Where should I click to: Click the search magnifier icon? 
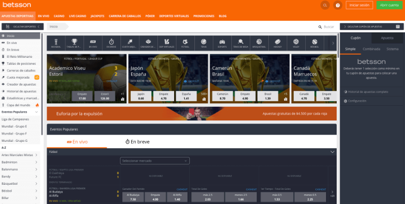click(320, 27)
